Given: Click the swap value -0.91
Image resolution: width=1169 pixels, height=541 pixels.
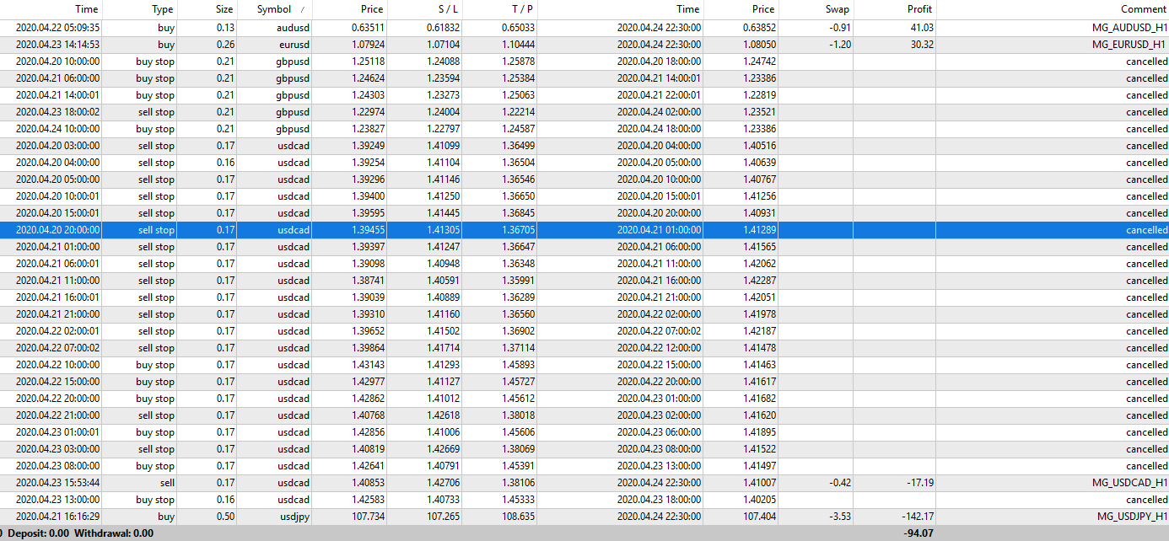Looking at the screenshot, I should coord(839,28).
